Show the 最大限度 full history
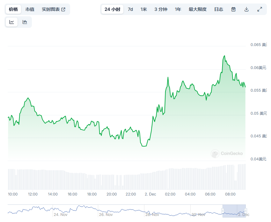This screenshot has width=271, height=222. [x=198, y=9]
